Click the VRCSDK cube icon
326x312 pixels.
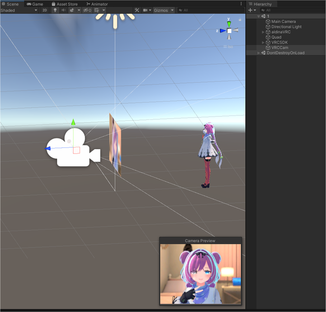click(x=268, y=42)
